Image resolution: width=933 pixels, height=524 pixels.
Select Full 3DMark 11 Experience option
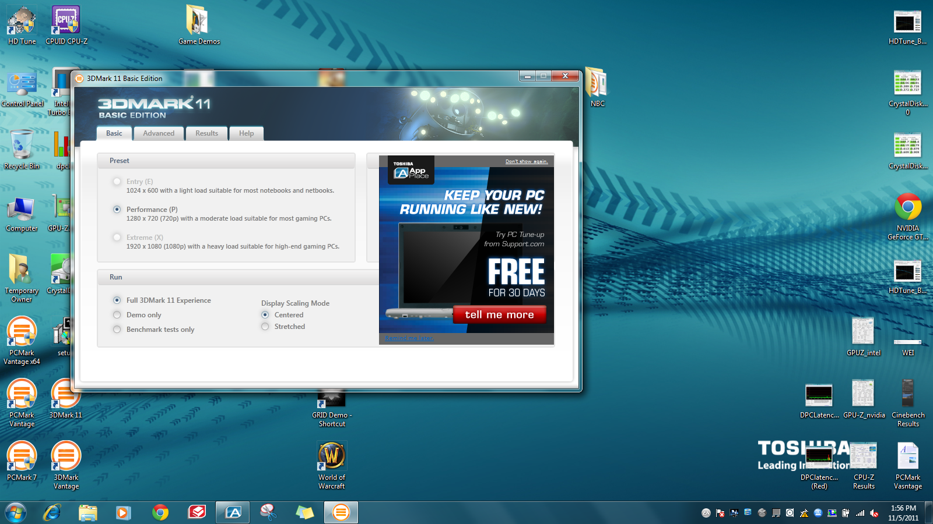(x=117, y=300)
